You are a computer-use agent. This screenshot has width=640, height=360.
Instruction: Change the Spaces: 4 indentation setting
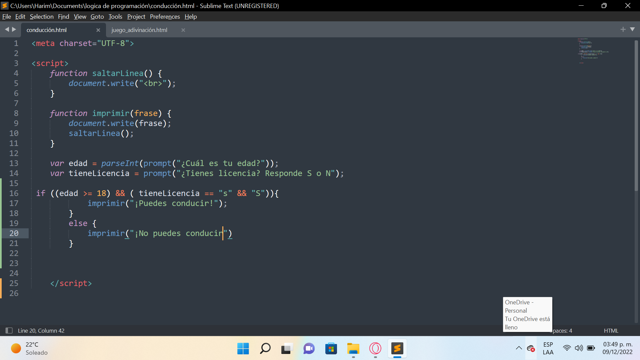562,331
